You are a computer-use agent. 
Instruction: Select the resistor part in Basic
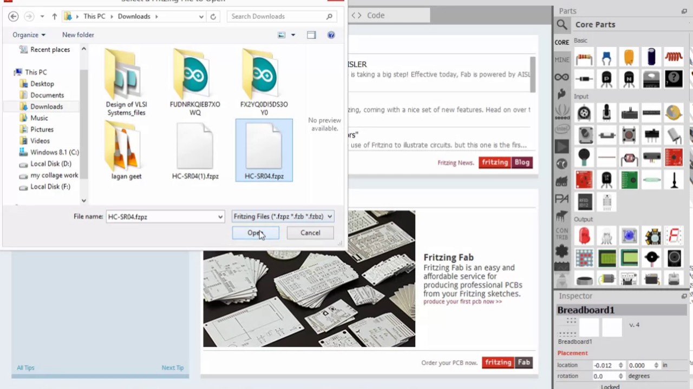tap(584, 57)
